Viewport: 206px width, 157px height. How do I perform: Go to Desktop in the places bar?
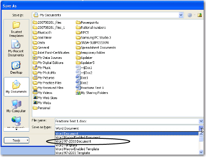16,67
